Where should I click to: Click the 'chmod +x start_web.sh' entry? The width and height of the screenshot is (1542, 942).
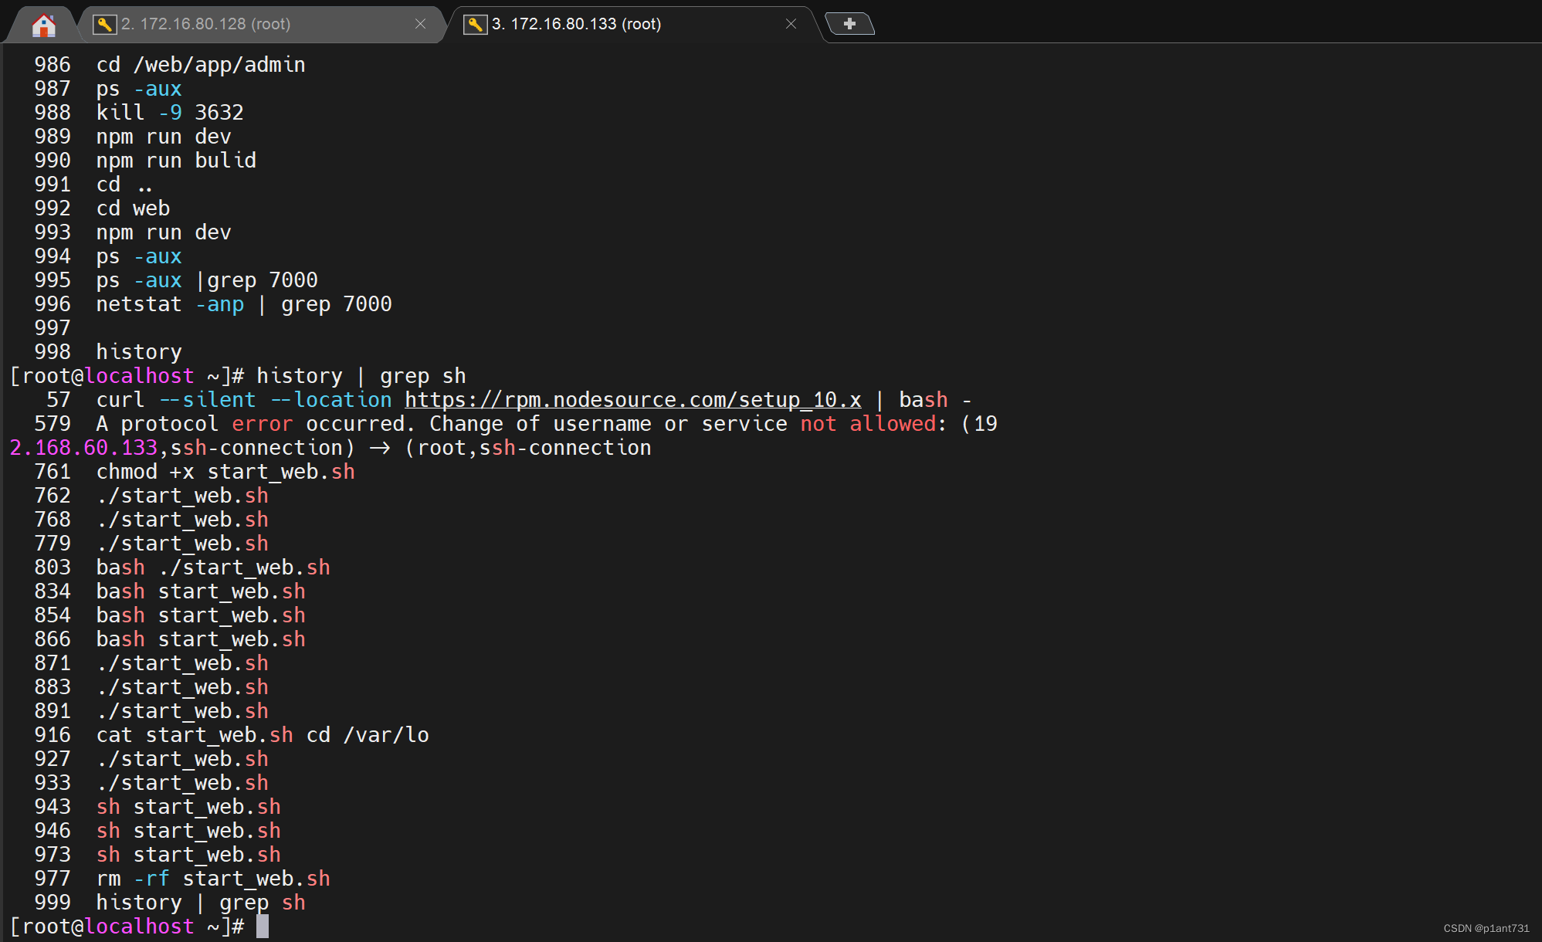pyautogui.click(x=225, y=472)
